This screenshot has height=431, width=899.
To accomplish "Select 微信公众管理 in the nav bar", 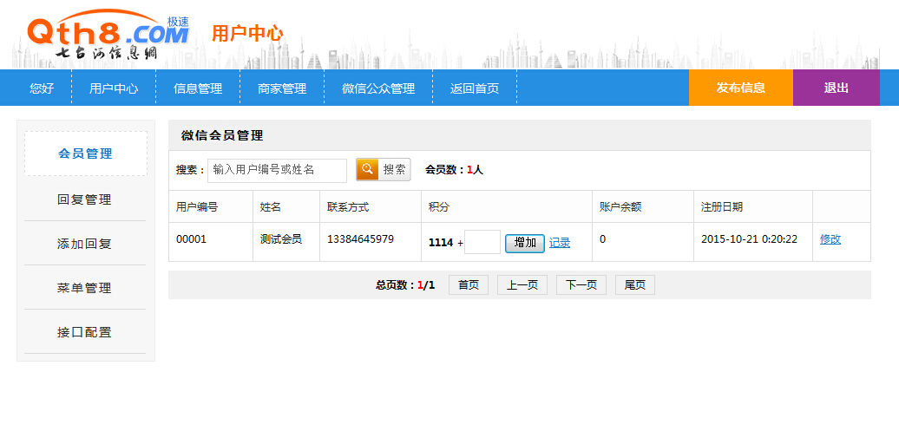I will click(378, 88).
